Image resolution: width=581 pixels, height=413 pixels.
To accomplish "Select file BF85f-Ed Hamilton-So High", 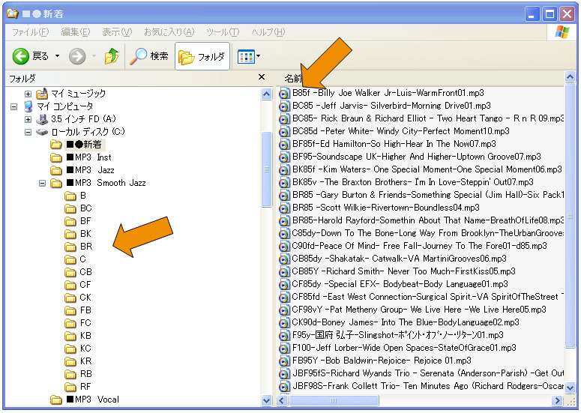I will 394,144.
